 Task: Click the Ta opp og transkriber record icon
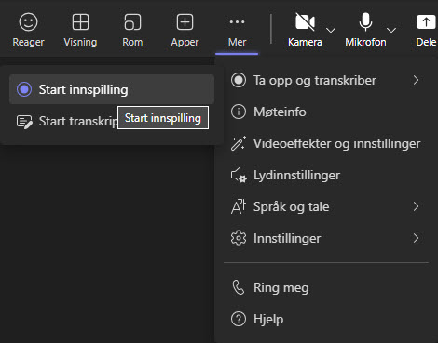(x=239, y=80)
